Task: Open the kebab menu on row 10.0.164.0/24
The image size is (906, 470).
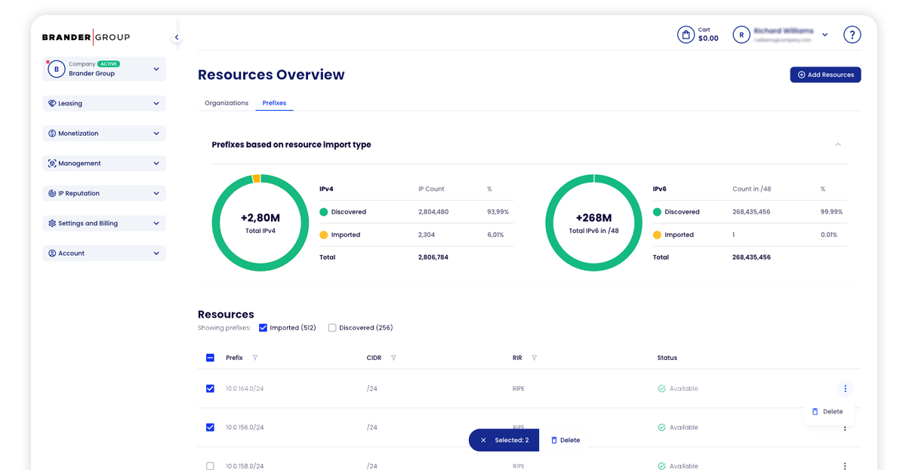Action: 845,389
